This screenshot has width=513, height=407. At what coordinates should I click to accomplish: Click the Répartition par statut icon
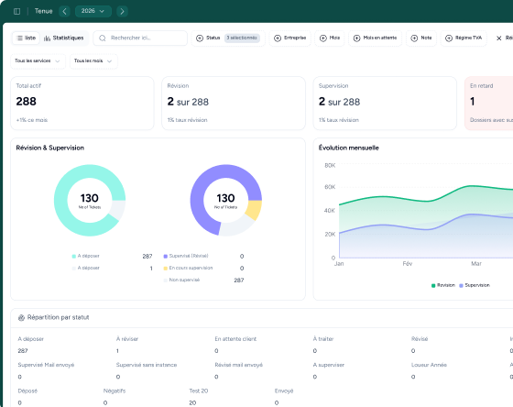click(21, 317)
